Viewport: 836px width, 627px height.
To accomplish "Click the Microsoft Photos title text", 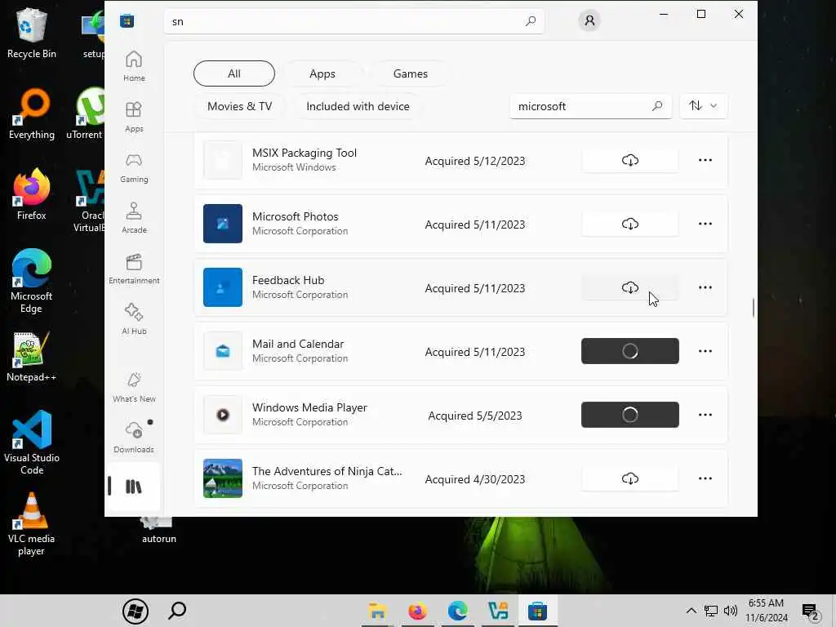I will pos(296,216).
